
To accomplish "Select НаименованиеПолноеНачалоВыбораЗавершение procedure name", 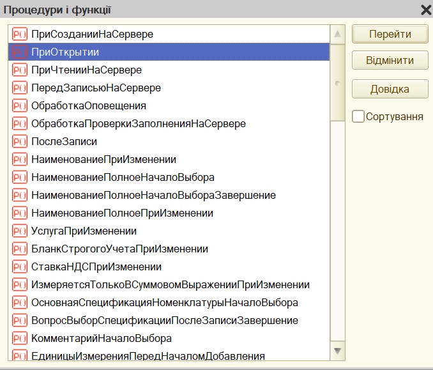I will pos(153,195).
